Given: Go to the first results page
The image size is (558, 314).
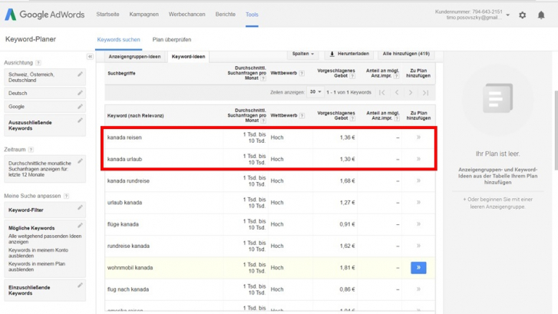Looking at the screenshot, I should click(382, 93).
